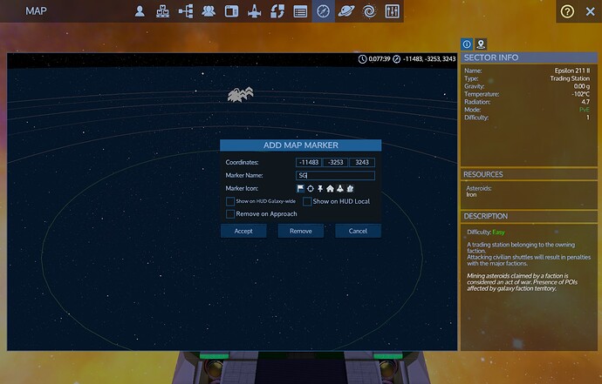This screenshot has width=602, height=384.
Task: Select the flag marker icon
Action: pyautogui.click(x=301, y=188)
